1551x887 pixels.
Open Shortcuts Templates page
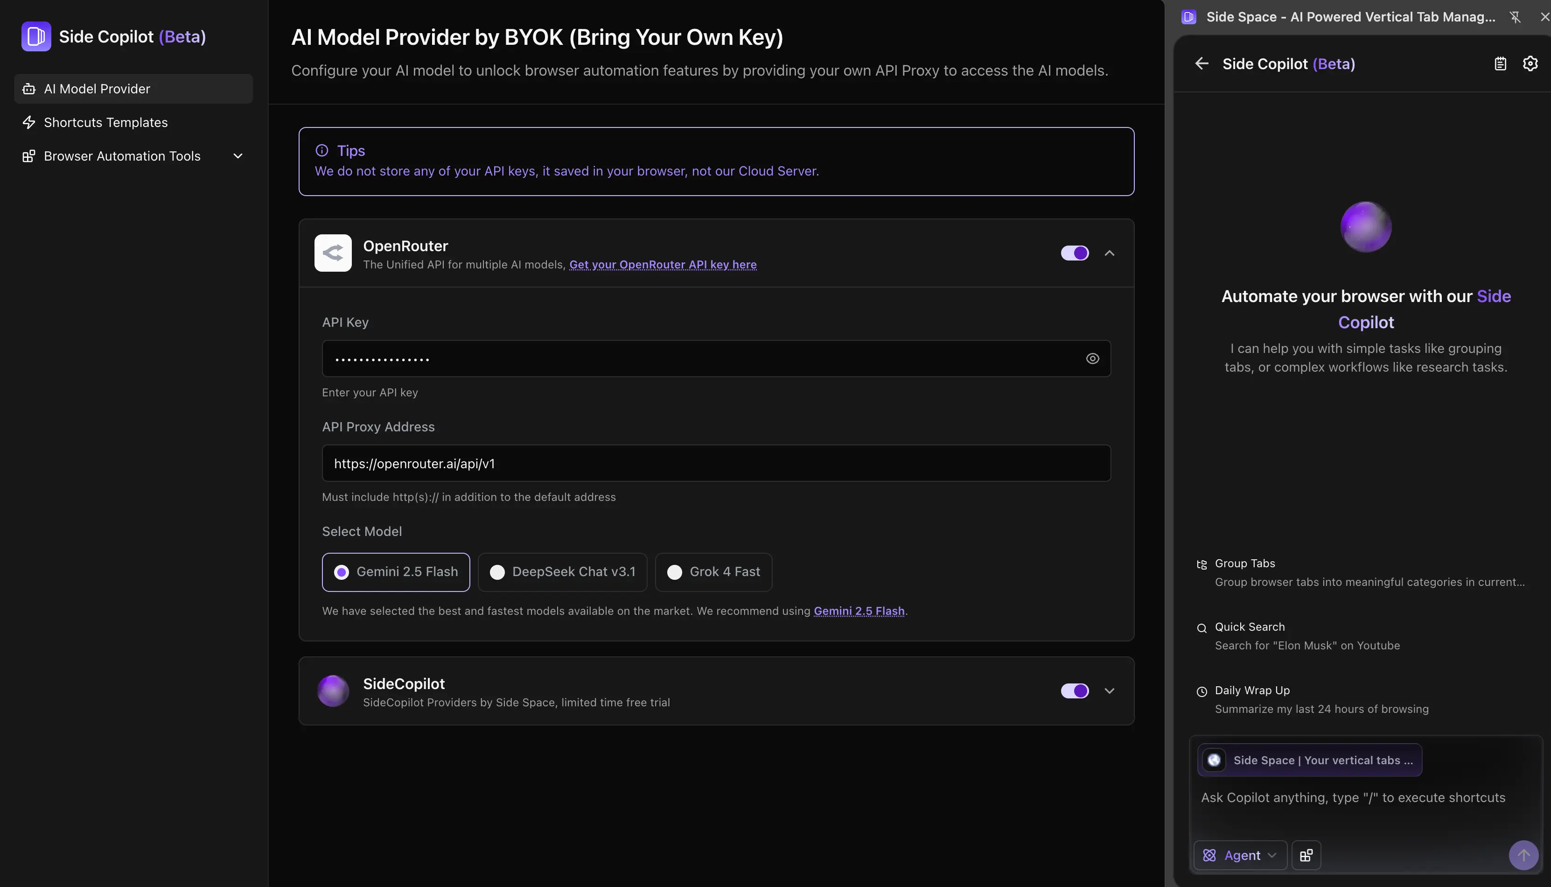(x=106, y=122)
